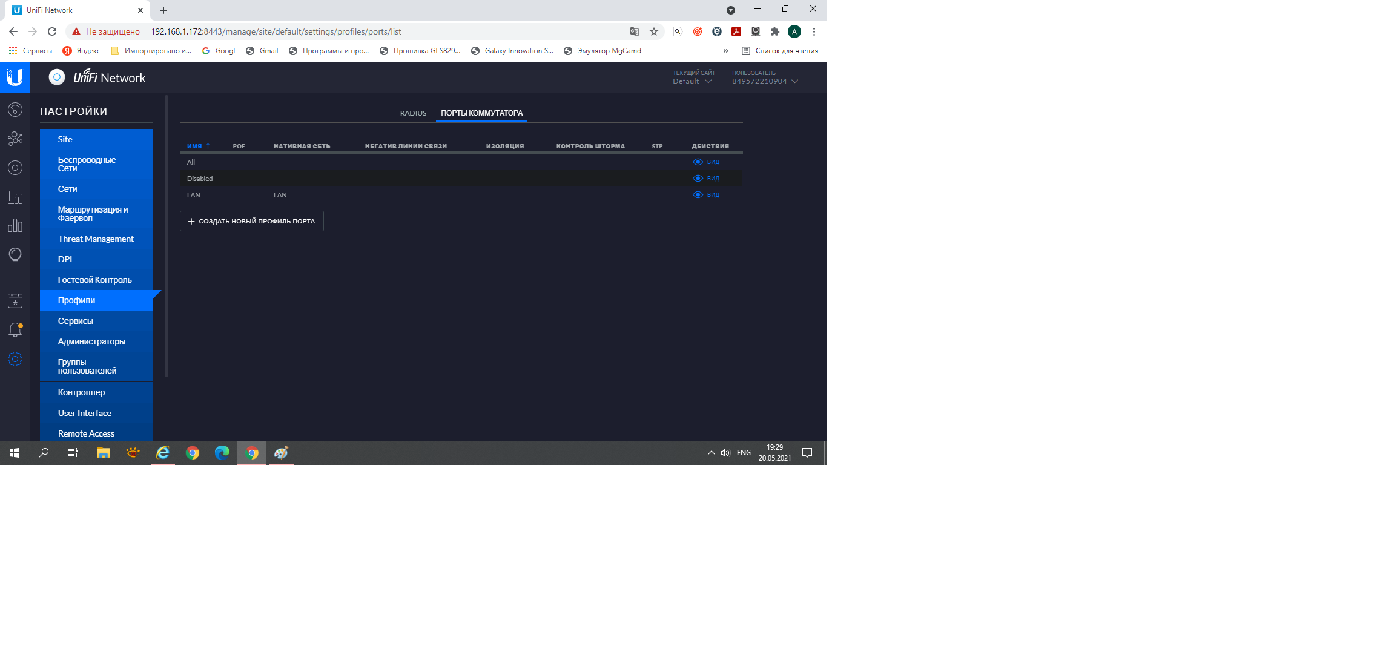The height and width of the screenshot is (646, 1400).
Task: Open File Explorer from taskbar
Action: (x=104, y=453)
